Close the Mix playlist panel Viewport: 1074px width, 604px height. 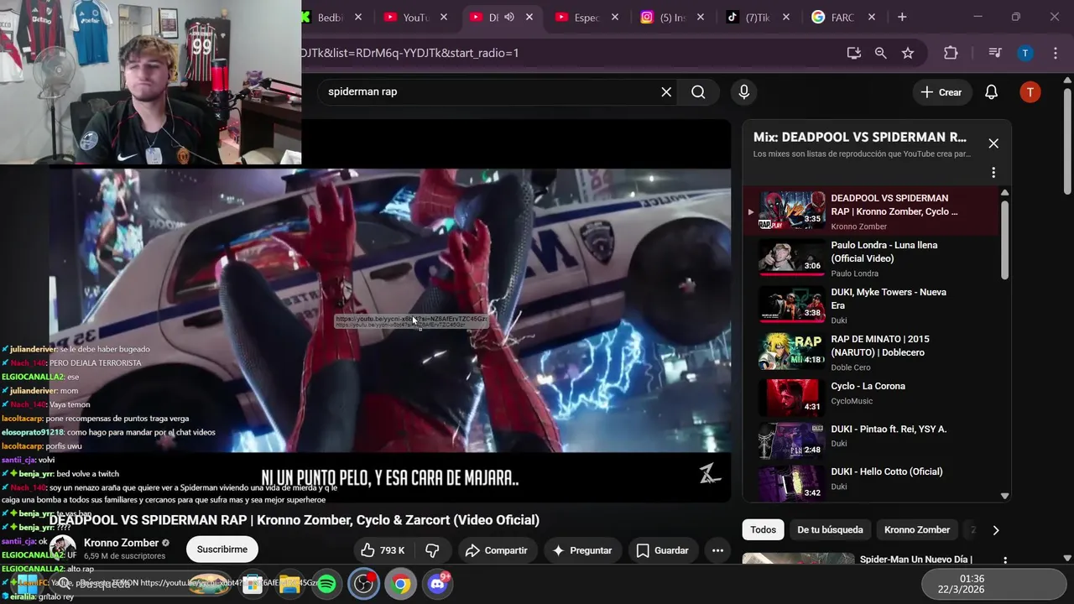point(993,143)
